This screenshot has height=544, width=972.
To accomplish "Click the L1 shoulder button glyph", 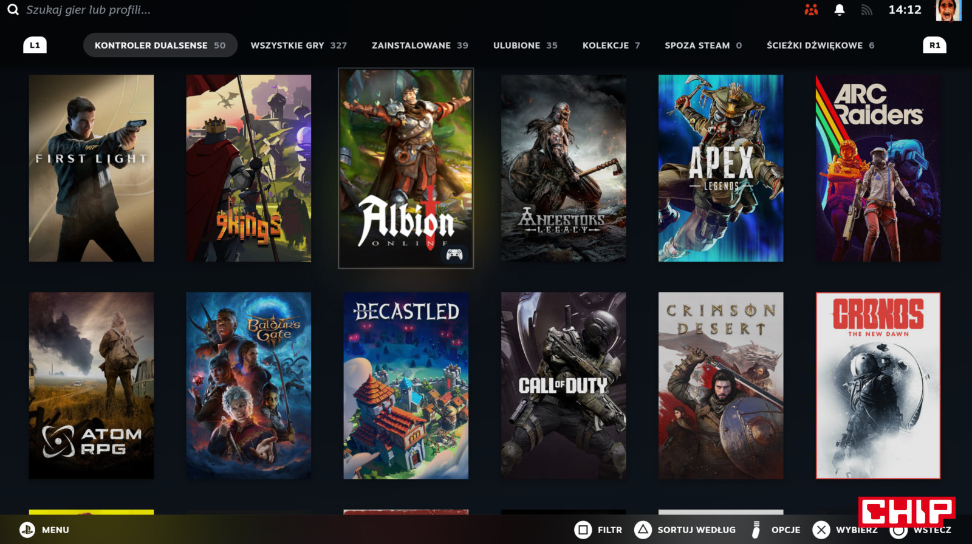I will 35,45.
